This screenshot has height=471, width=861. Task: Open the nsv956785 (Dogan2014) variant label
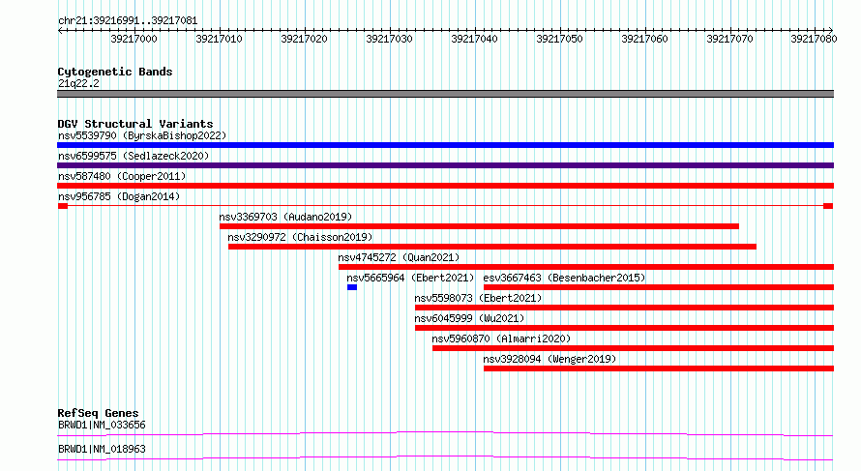(x=119, y=196)
